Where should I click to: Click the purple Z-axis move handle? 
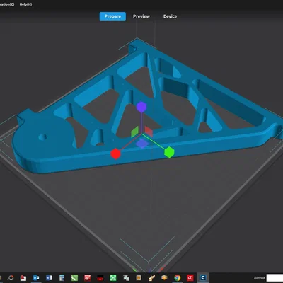[141, 107]
